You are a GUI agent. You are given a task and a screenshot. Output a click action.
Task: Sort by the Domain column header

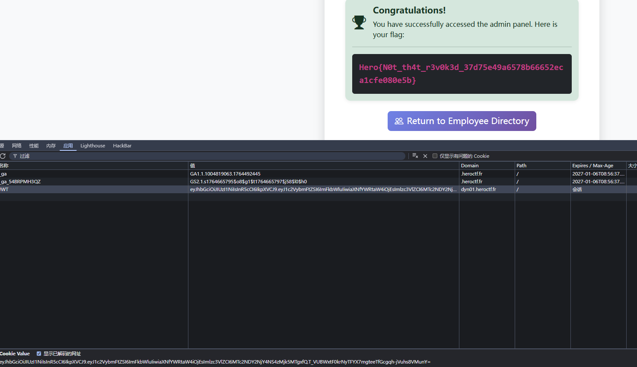(470, 166)
